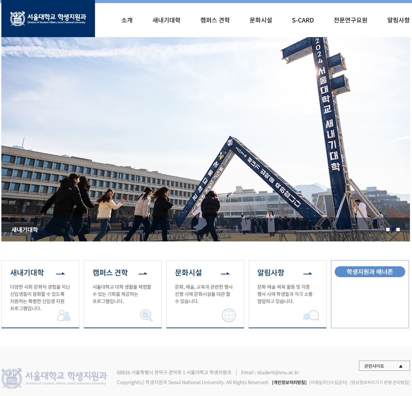
Task: Click the arrow next to 알림사항 card title
Action: (x=308, y=273)
